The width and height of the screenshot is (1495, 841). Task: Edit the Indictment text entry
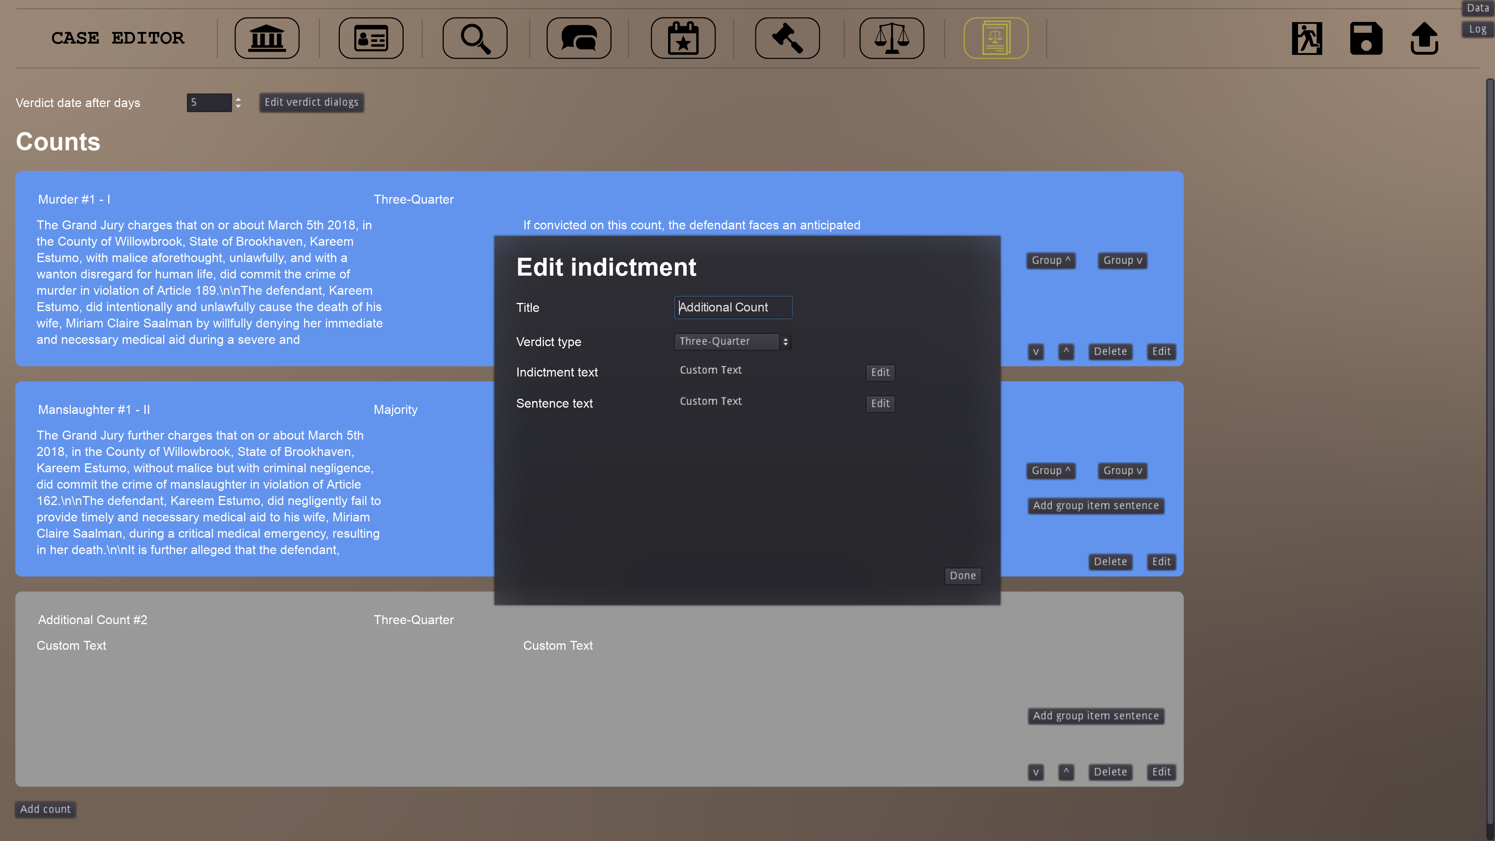coord(880,373)
